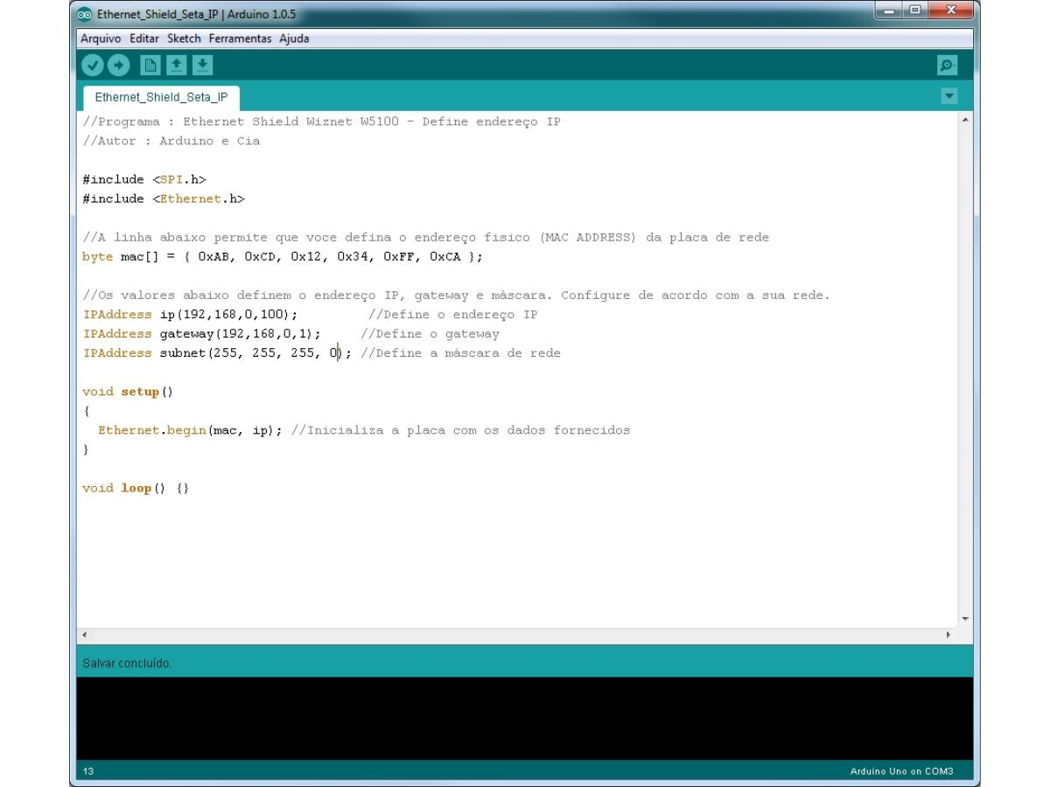The image size is (1050, 787).
Task: Click the MAC ADDRESS comment line
Action: tap(426, 238)
